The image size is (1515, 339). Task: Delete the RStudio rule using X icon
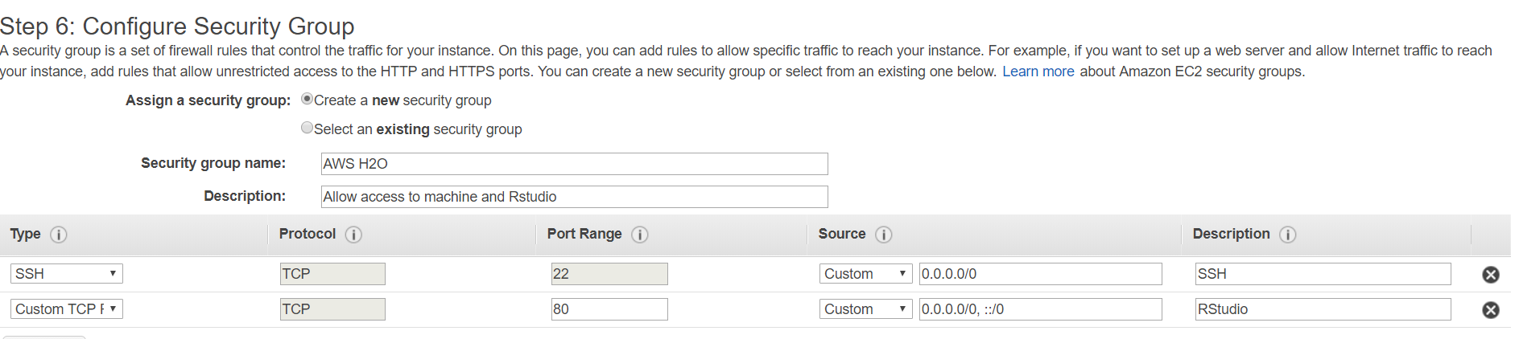coord(1491,310)
